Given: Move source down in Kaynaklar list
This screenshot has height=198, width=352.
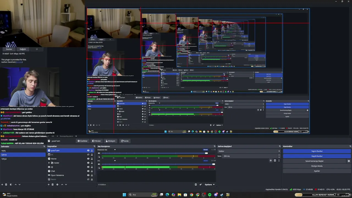Looking at the screenshot, I should 66,185.
